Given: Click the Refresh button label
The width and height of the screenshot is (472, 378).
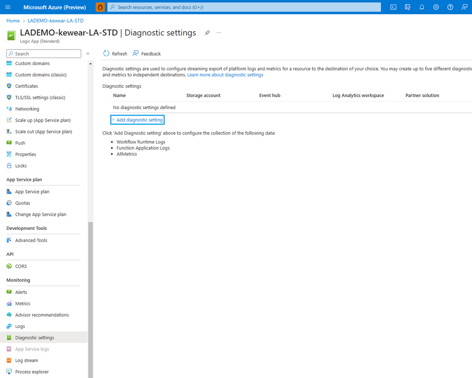Looking at the screenshot, I should [x=120, y=54].
